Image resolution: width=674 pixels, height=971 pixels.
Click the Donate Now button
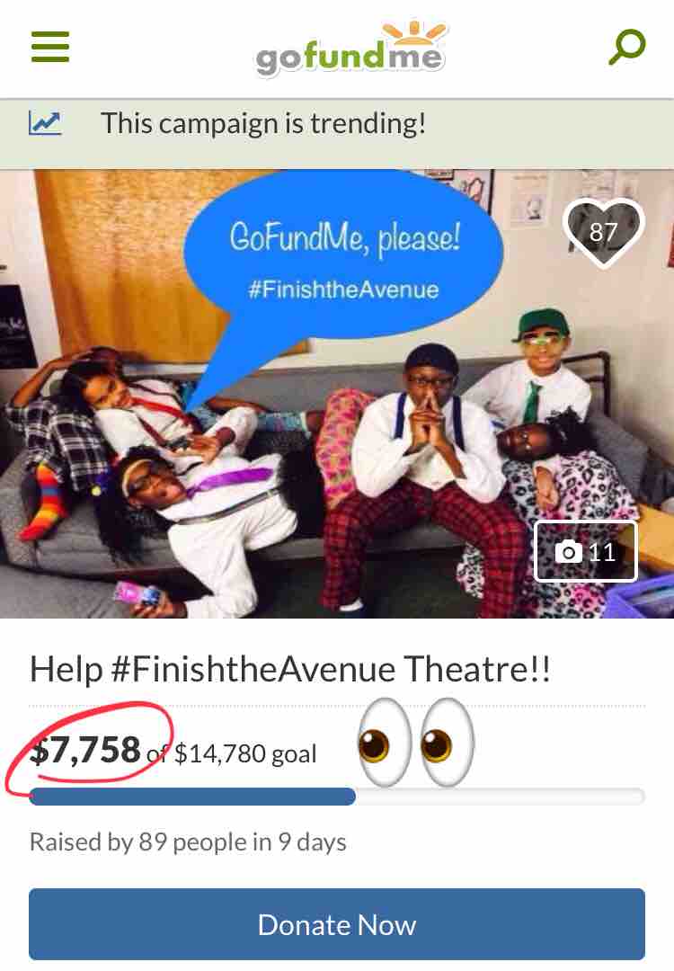(337, 924)
